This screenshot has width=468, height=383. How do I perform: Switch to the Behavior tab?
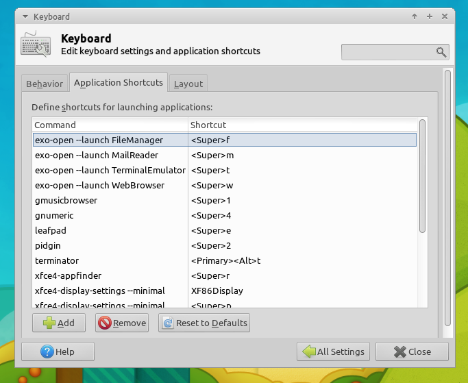(45, 84)
